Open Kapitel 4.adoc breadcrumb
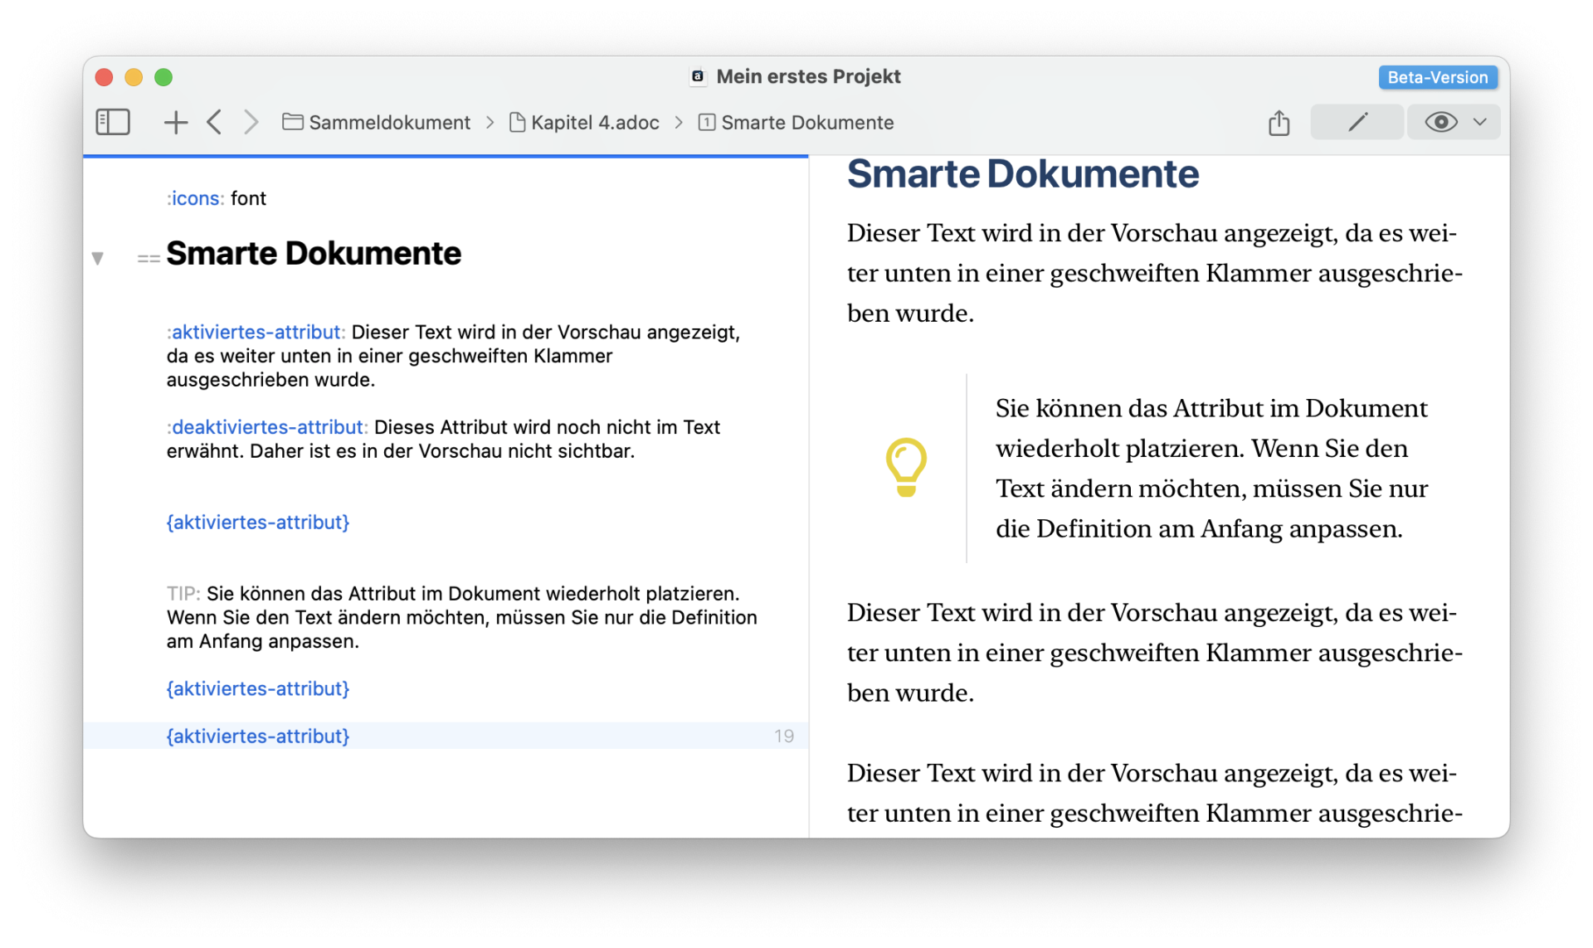1593x948 pixels. pyautogui.click(x=585, y=122)
